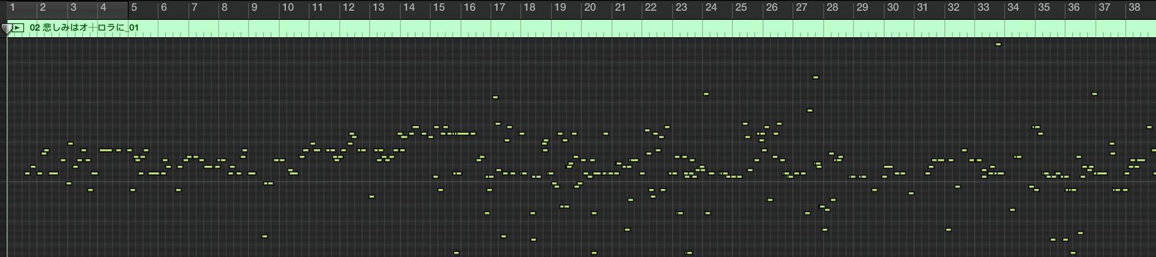Click bar 21 in the ruler
Screen dimensions: 1156x257
click(x=620, y=8)
